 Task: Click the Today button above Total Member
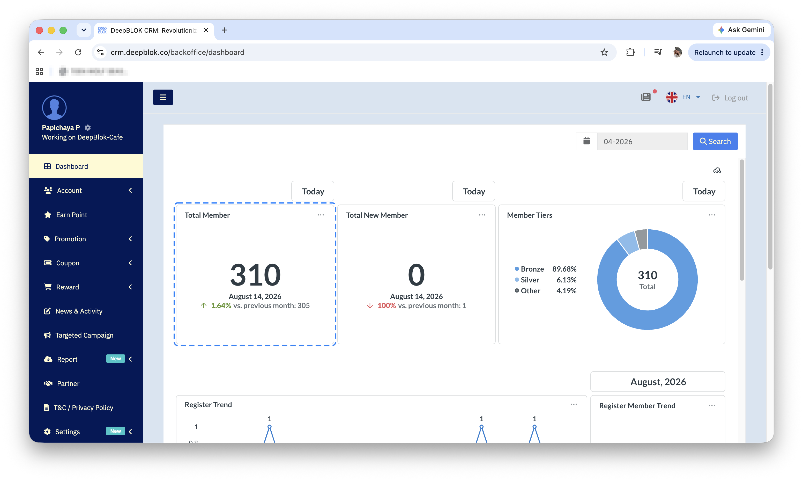click(x=313, y=191)
